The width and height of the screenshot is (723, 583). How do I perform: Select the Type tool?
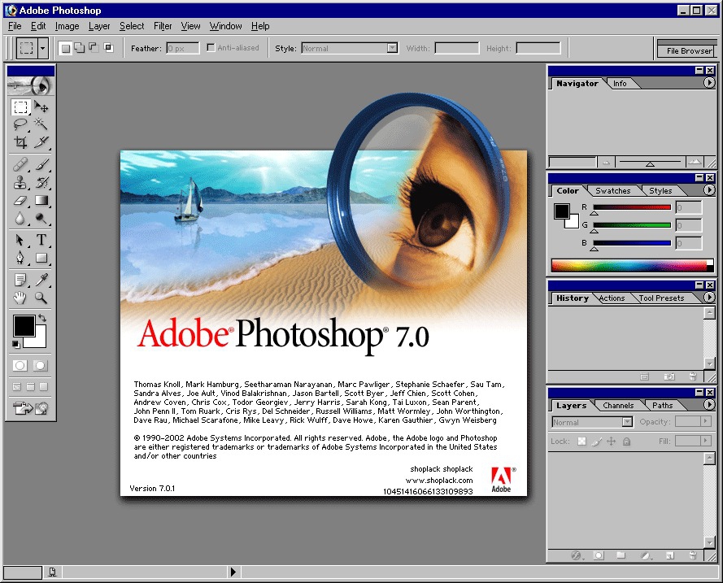41,240
